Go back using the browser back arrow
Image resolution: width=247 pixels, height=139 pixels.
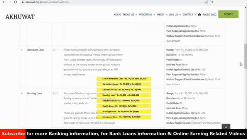point(4,2)
